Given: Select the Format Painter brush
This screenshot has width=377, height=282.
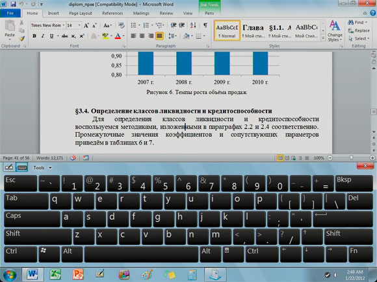Looking at the screenshot, I should 22,38.
